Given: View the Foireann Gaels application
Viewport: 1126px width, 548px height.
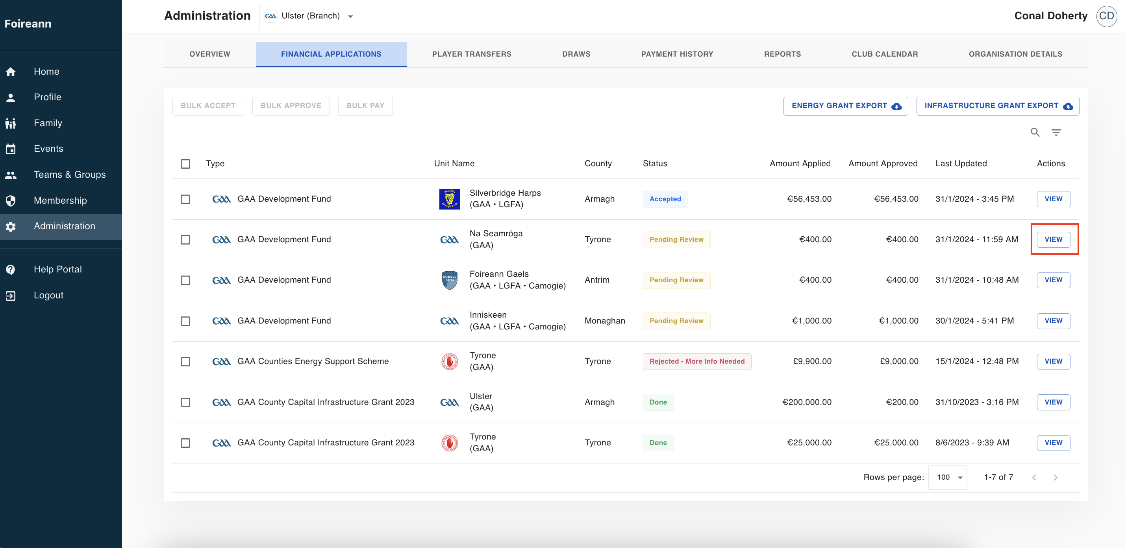Looking at the screenshot, I should (1054, 280).
